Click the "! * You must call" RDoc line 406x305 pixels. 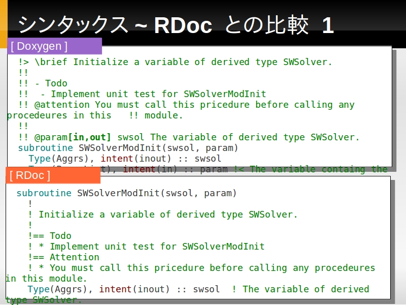(x=201, y=268)
